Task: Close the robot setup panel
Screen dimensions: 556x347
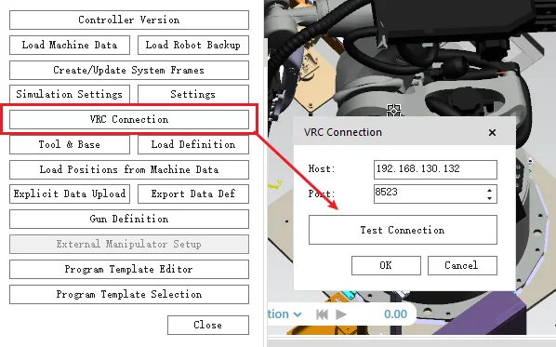Action: point(208,325)
